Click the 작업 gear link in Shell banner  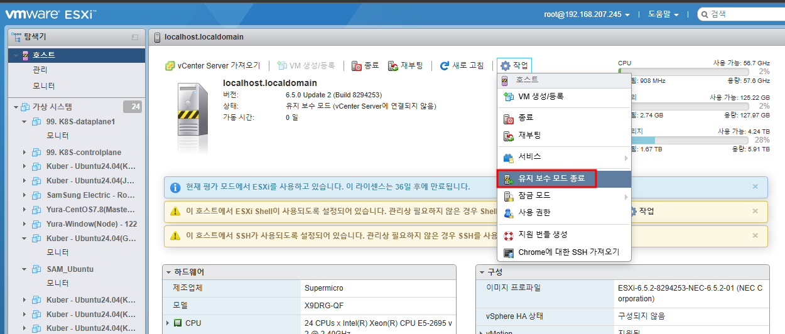(x=642, y=211)
